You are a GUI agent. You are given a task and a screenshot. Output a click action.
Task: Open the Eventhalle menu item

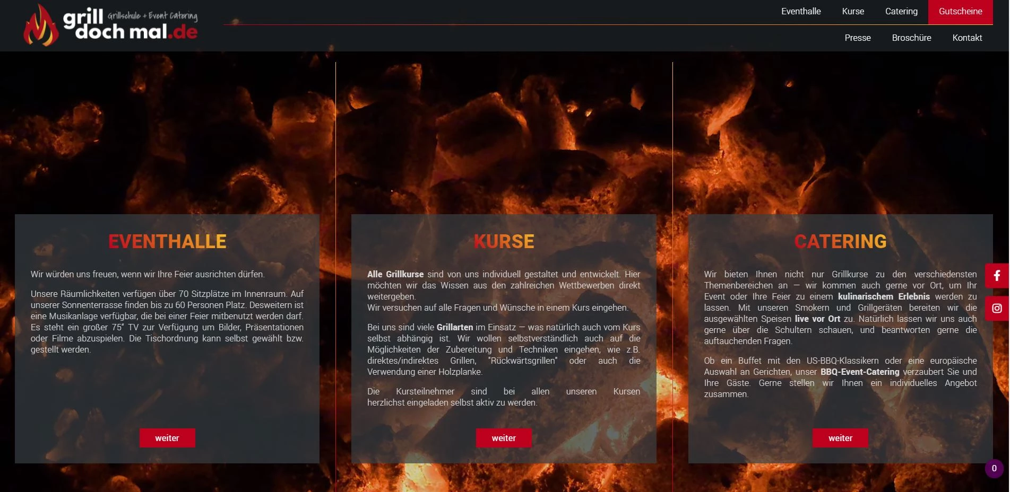[800, 12]
